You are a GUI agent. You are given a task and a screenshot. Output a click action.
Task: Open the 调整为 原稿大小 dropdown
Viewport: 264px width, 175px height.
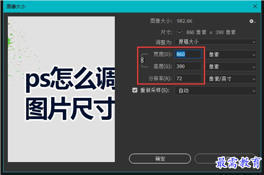(216, 41)
